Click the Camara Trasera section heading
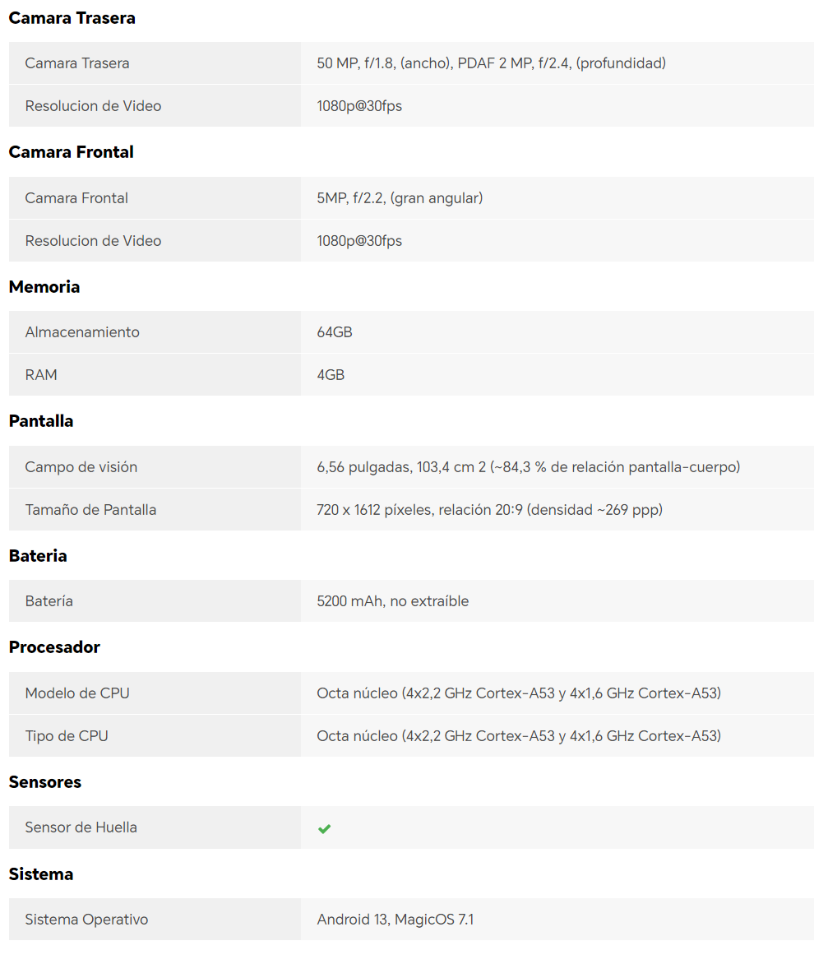This screenshot has height=964, width=814. point(72,18)
